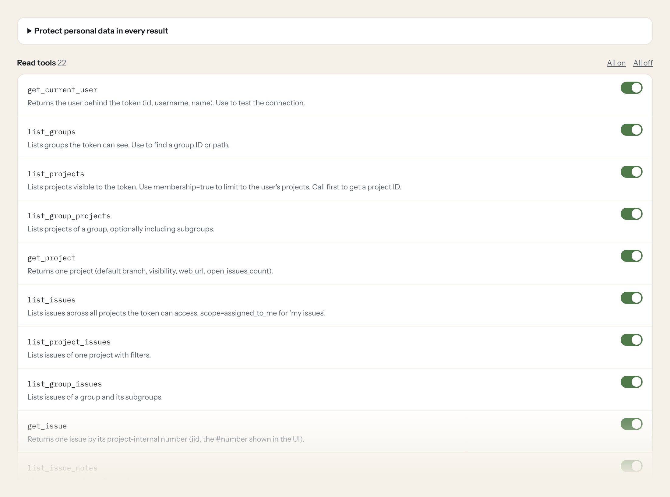
Task: Click the 'All off' link
Action: (x=643, y=63)
